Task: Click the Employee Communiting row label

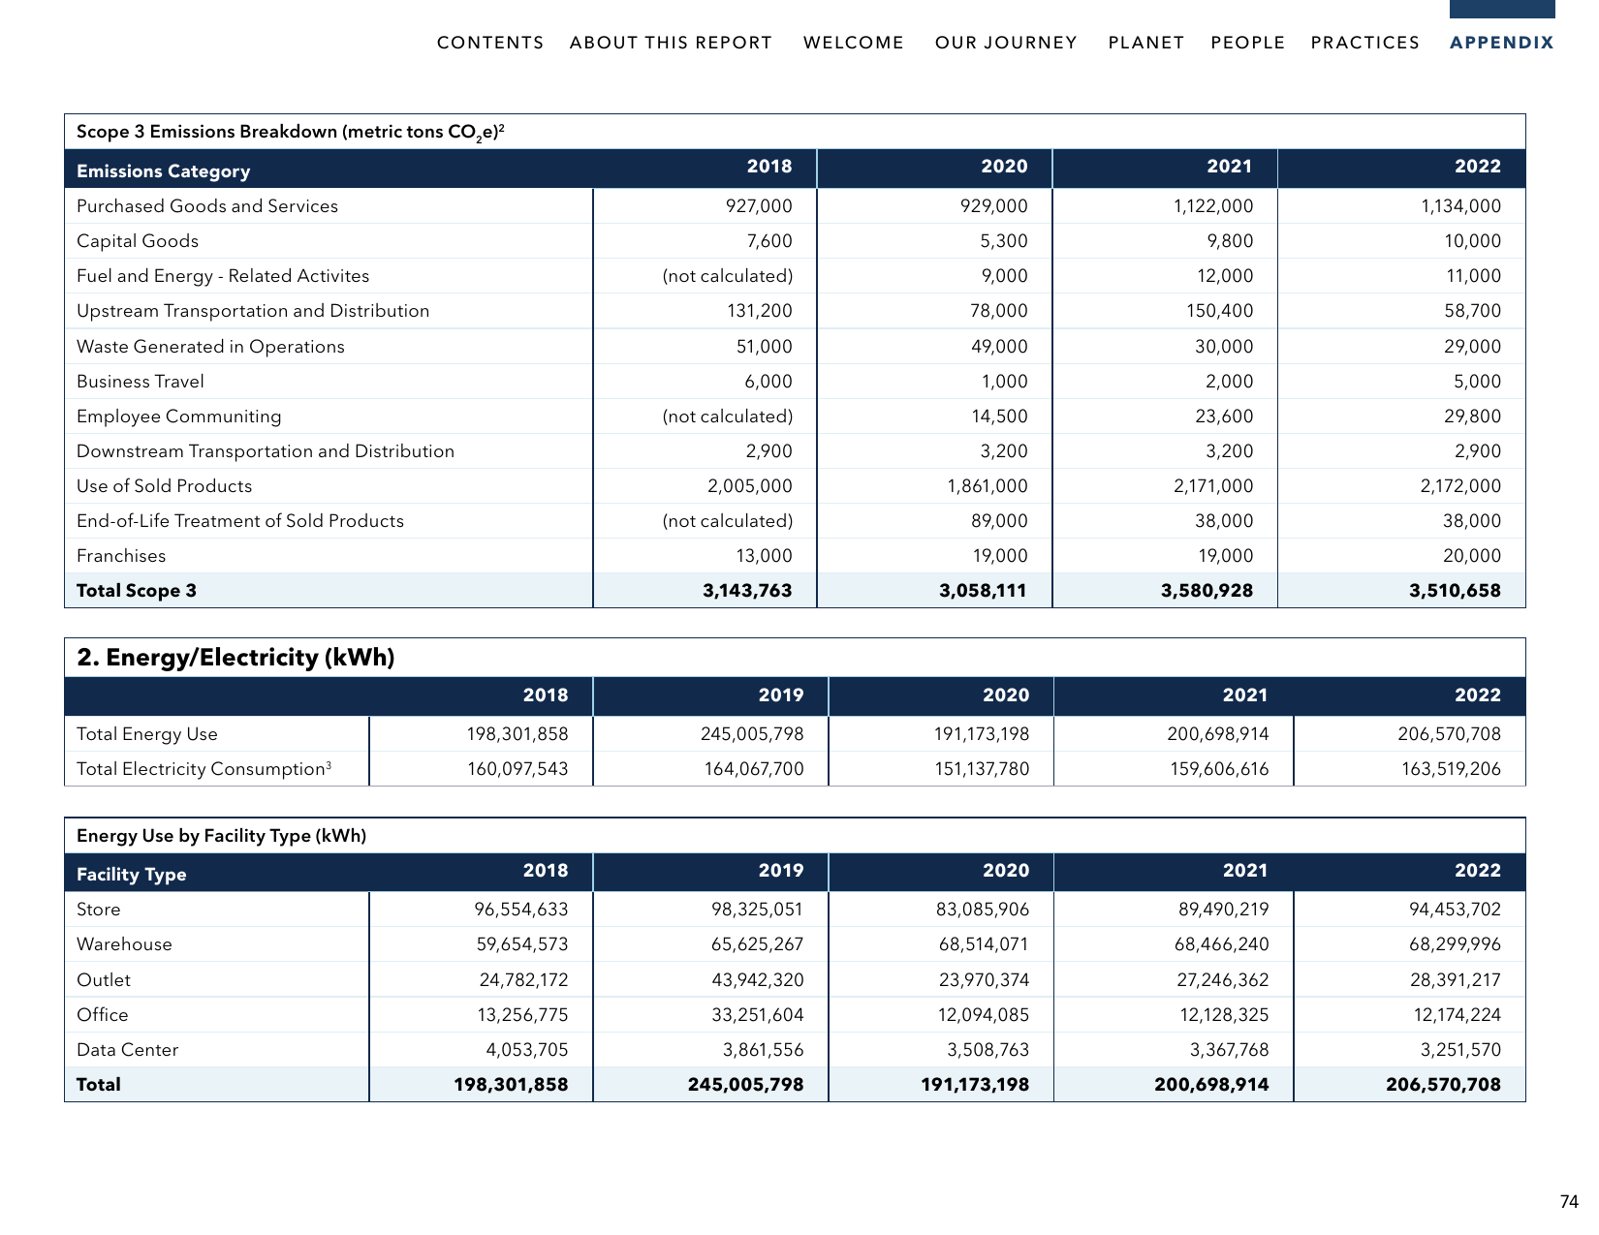Action: (179, 417)
